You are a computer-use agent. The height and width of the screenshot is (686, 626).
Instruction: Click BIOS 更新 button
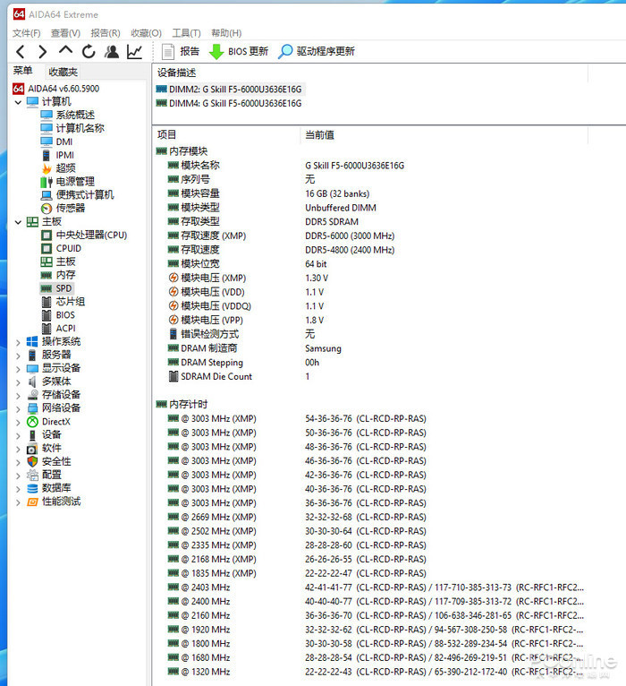239,52
